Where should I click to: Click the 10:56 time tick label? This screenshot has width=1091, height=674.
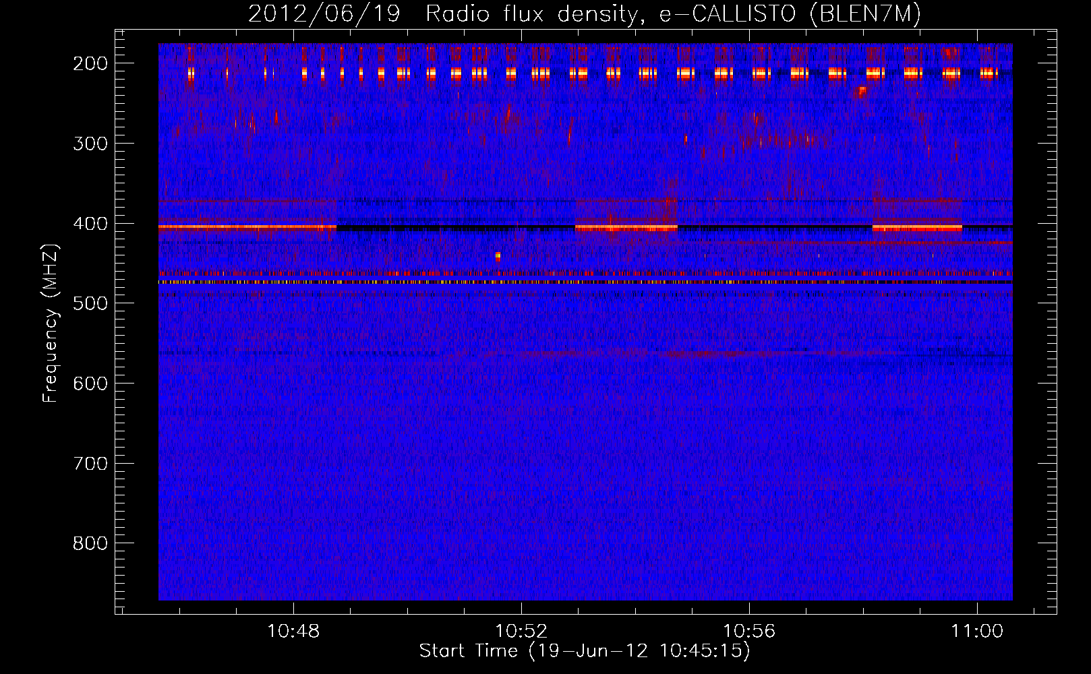749,632
